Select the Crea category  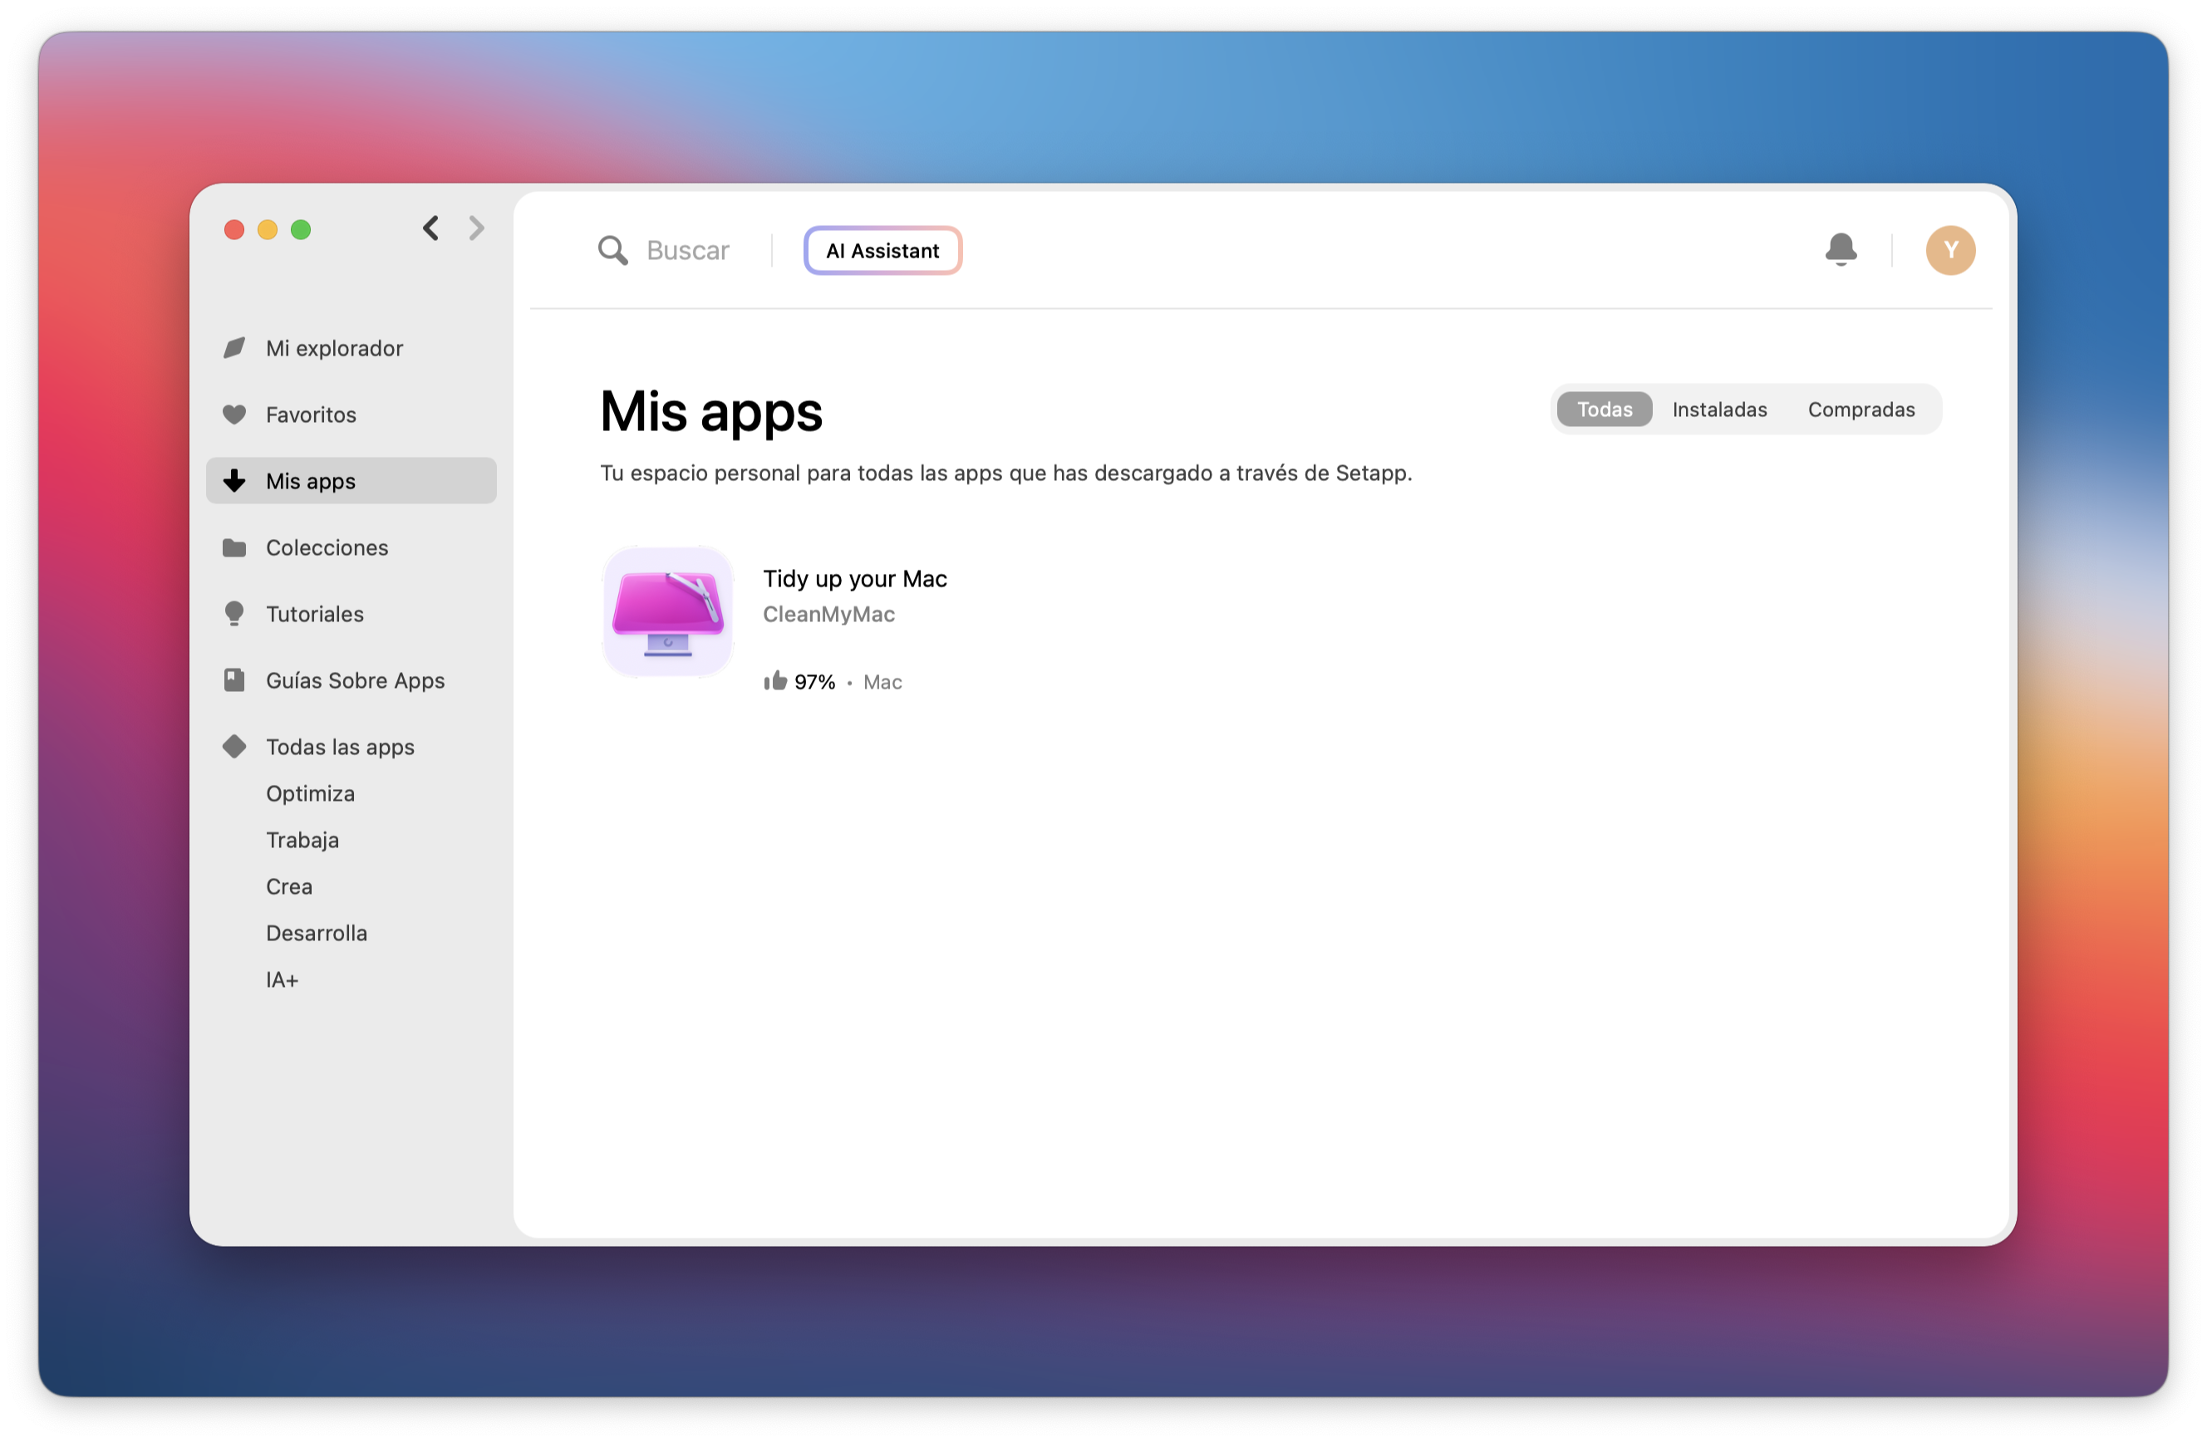(x=289, y=887)
